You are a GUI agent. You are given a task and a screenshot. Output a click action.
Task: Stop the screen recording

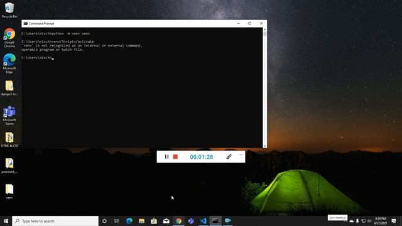coord(175,156)
